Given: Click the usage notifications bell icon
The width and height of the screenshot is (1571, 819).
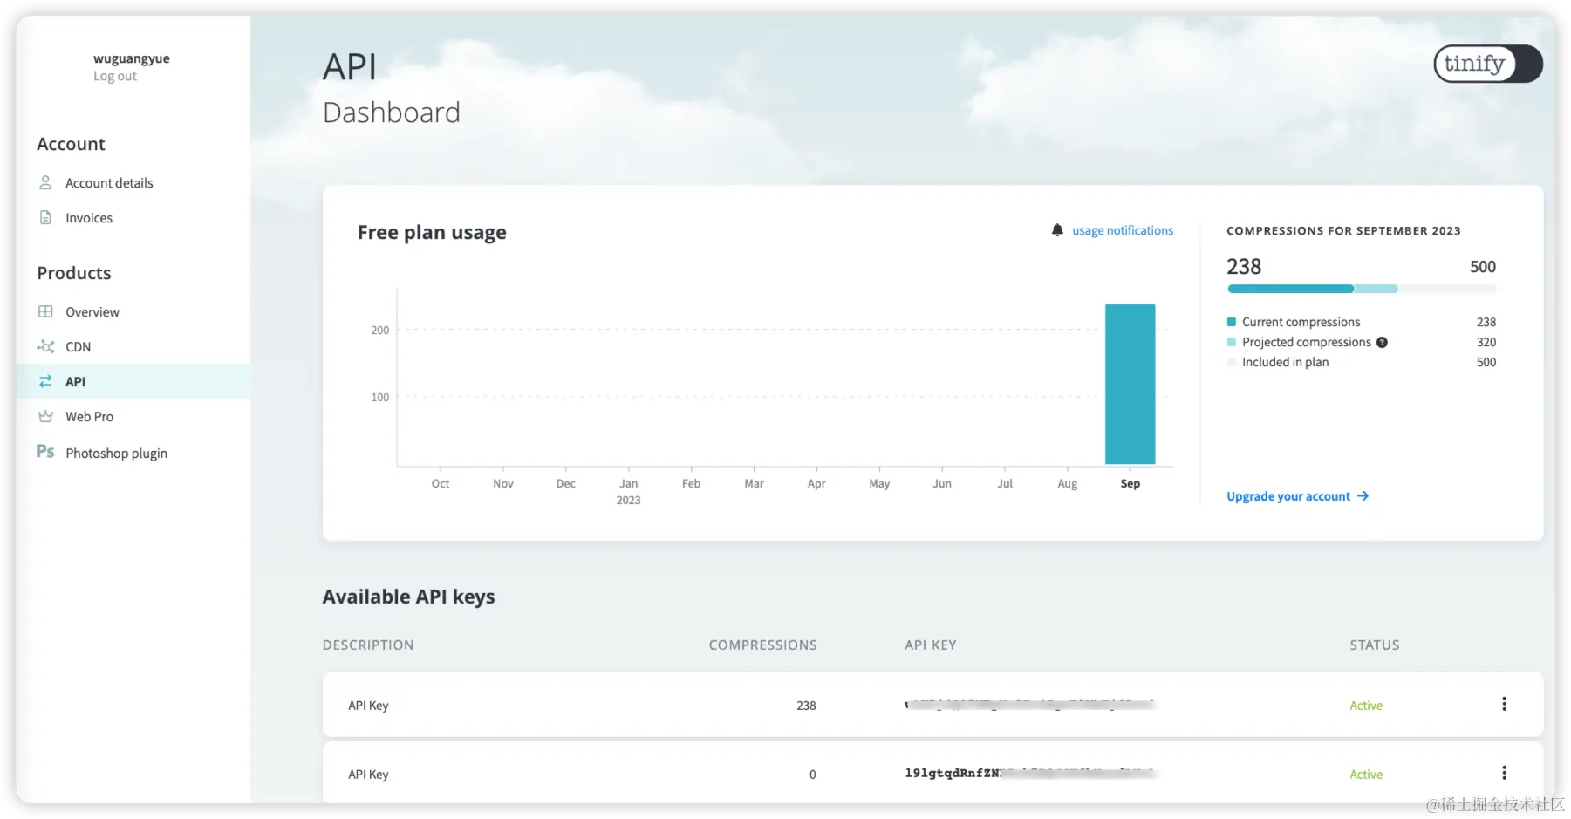Looking at the screenshot, I should point(1057,230).
